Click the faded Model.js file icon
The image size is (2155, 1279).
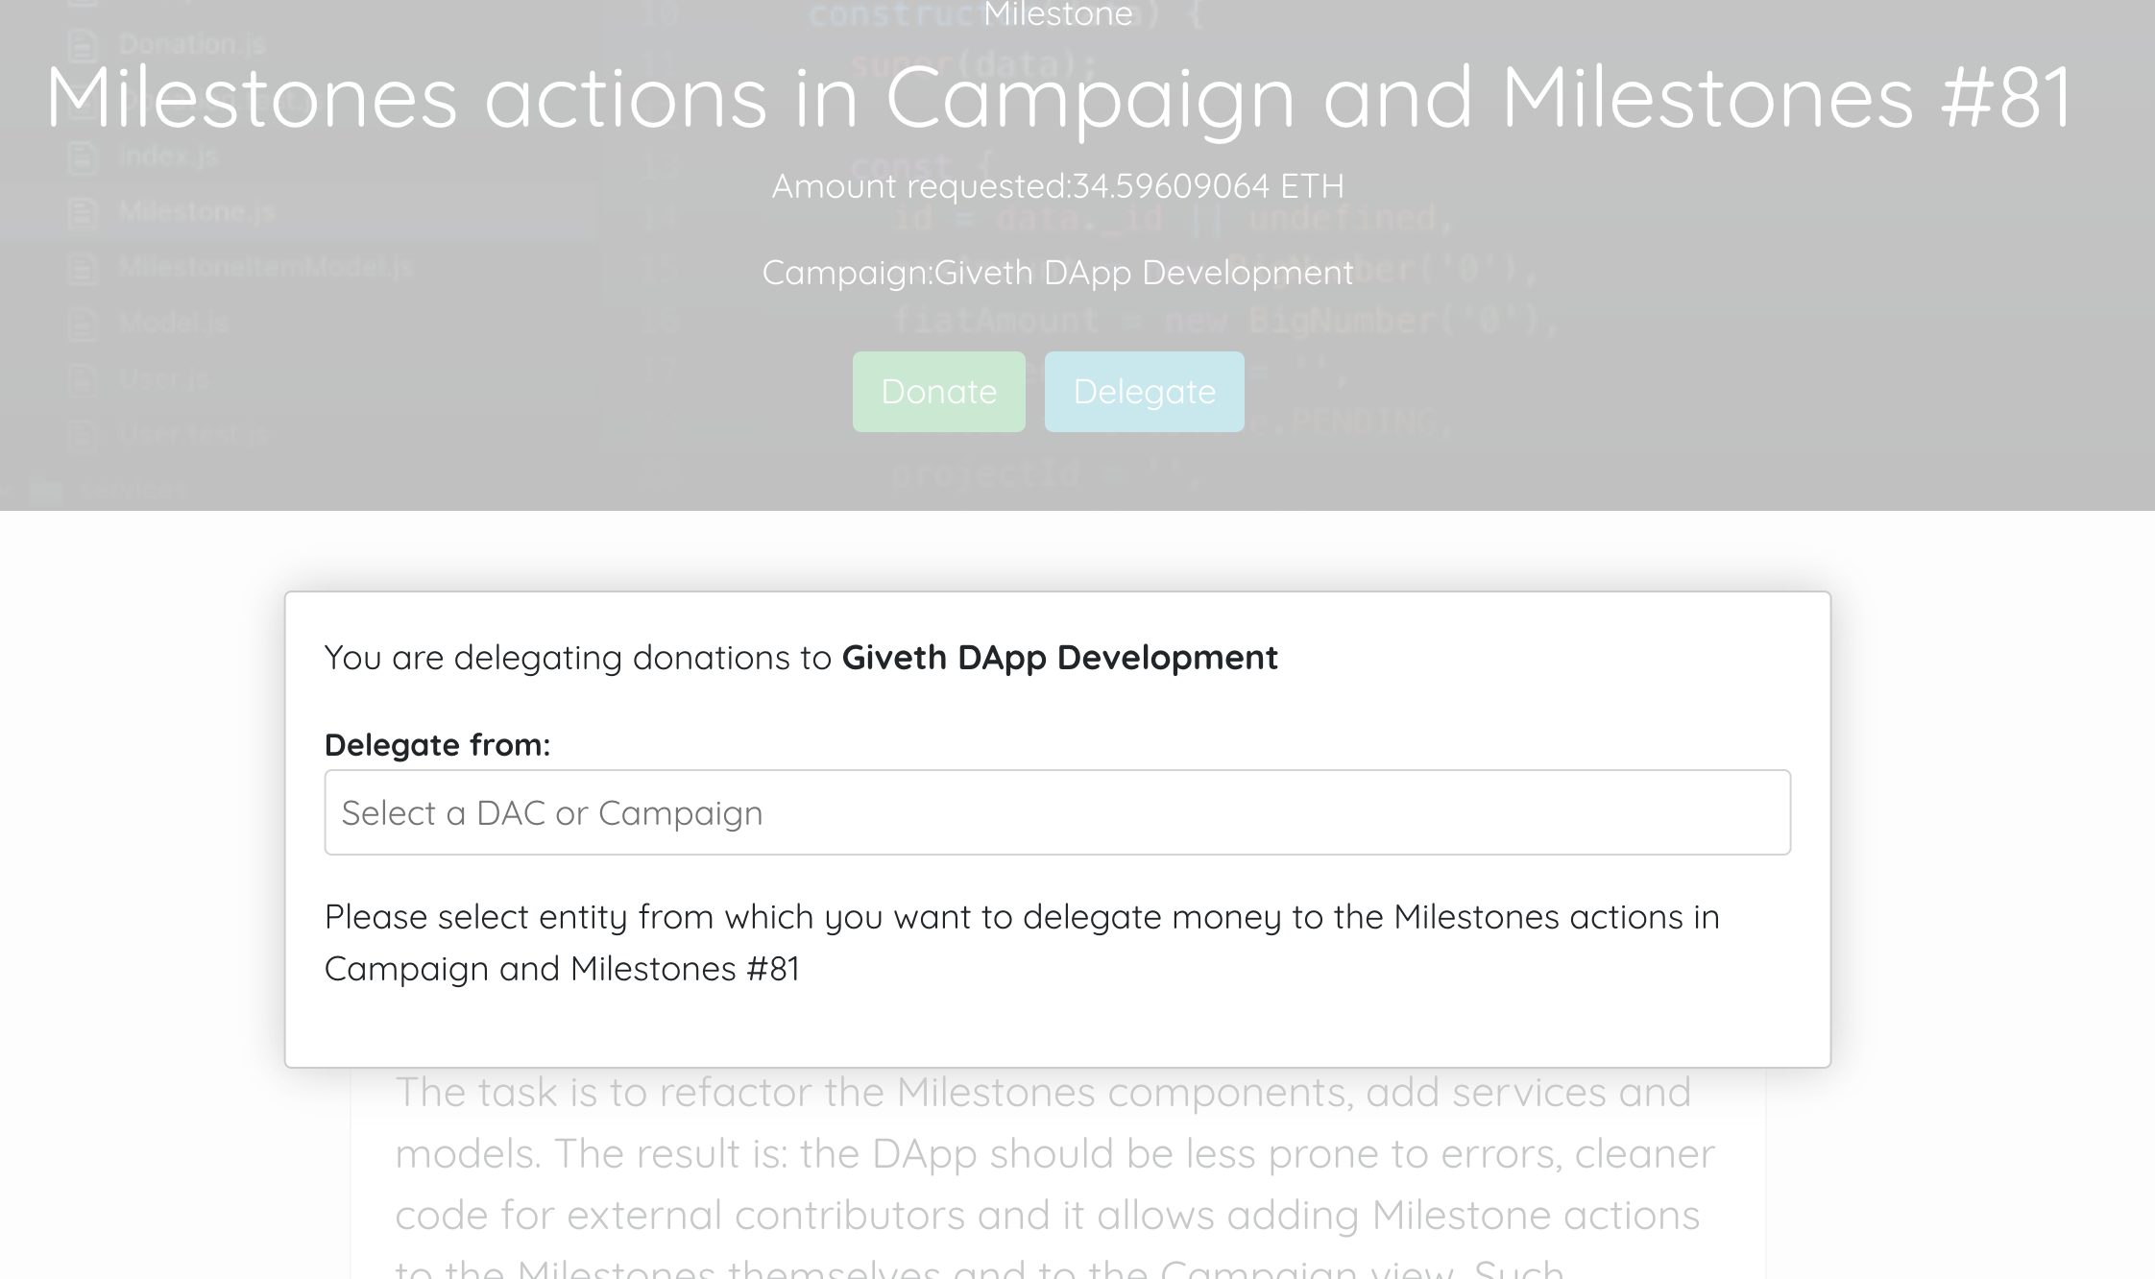pos(83,324)
